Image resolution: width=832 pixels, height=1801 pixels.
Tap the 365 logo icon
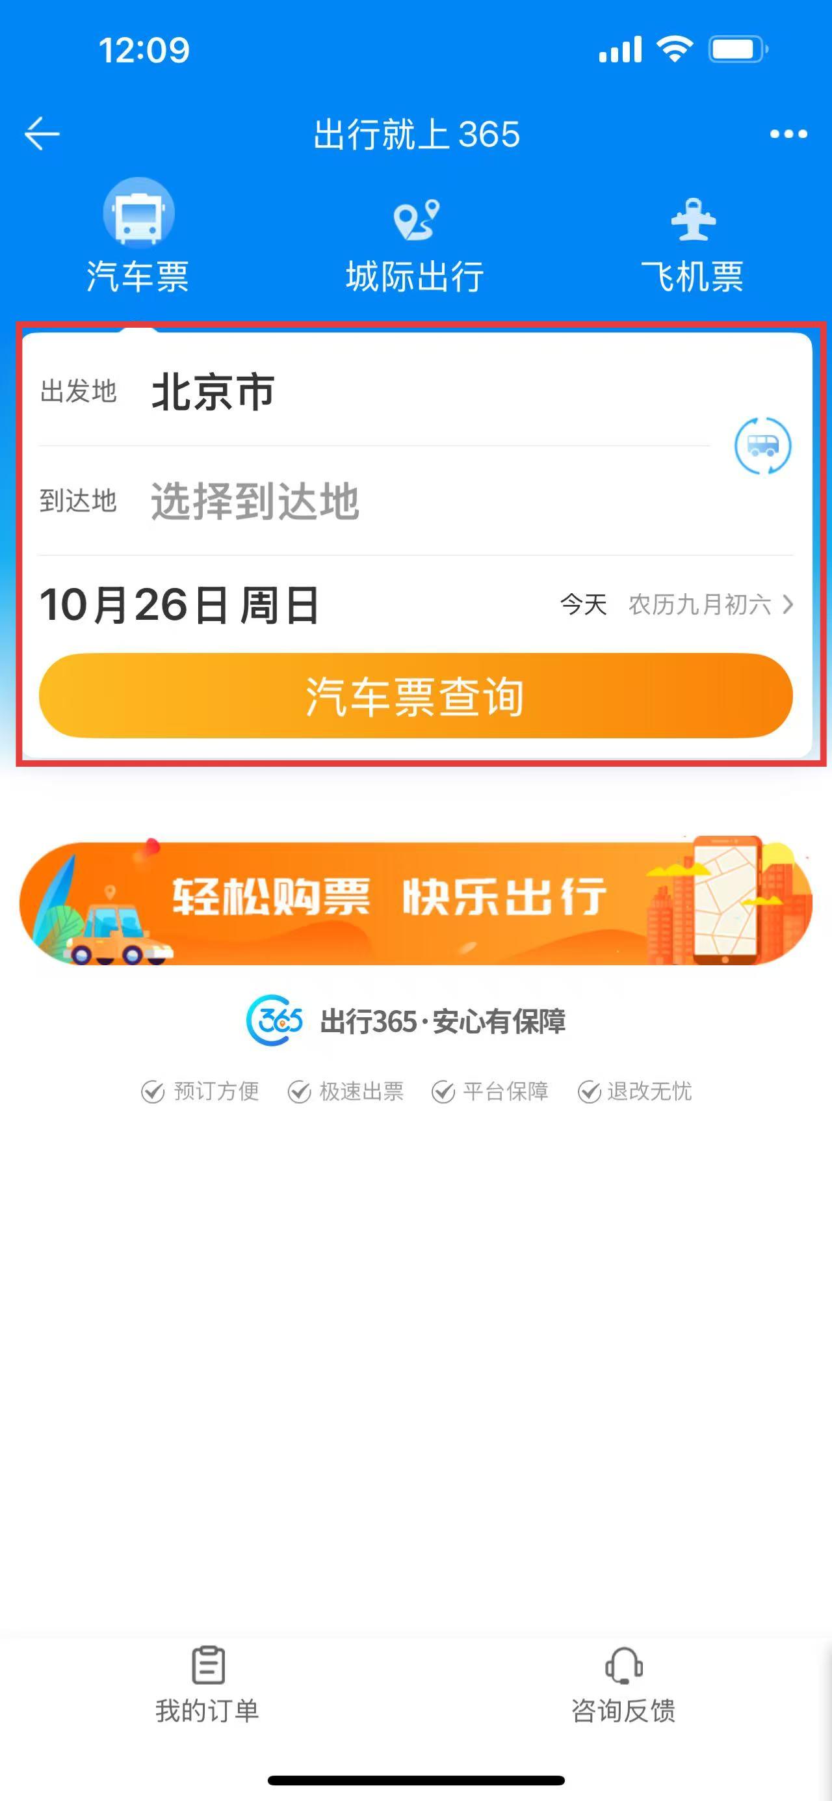[x=274, y=1020]
